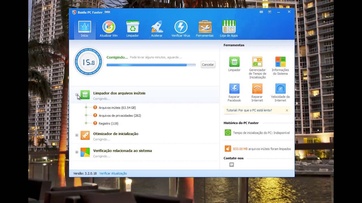Select the Verificar Vírus tab
The image size is (362, 203).
[181, 29]
